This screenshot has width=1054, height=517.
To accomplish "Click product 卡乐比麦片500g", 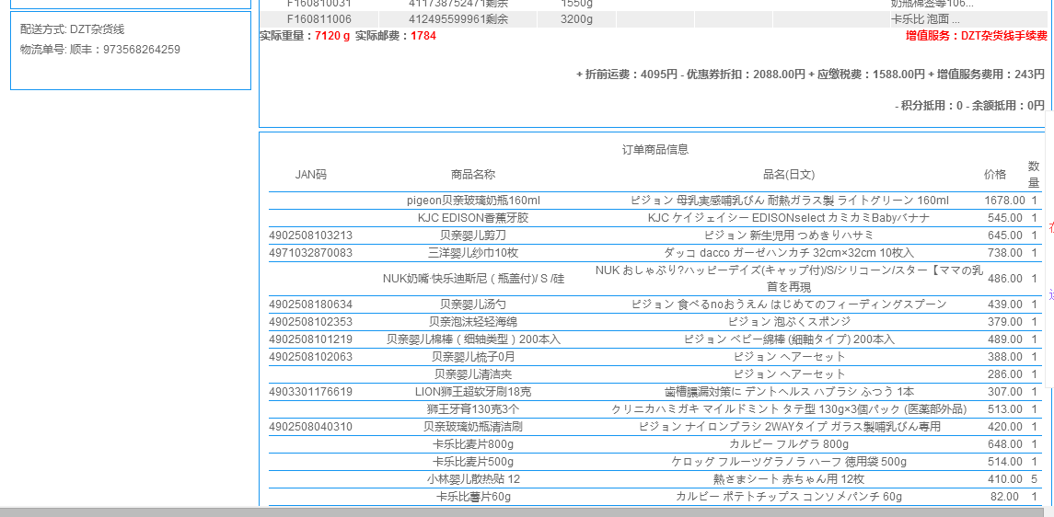I will click(473, 462).
